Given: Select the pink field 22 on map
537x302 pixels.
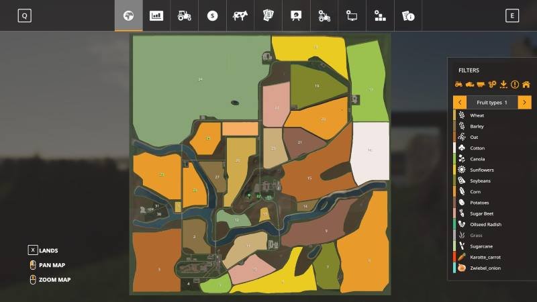Looking at the screenshot, I should pyautogui.click(x=276, y=107).
